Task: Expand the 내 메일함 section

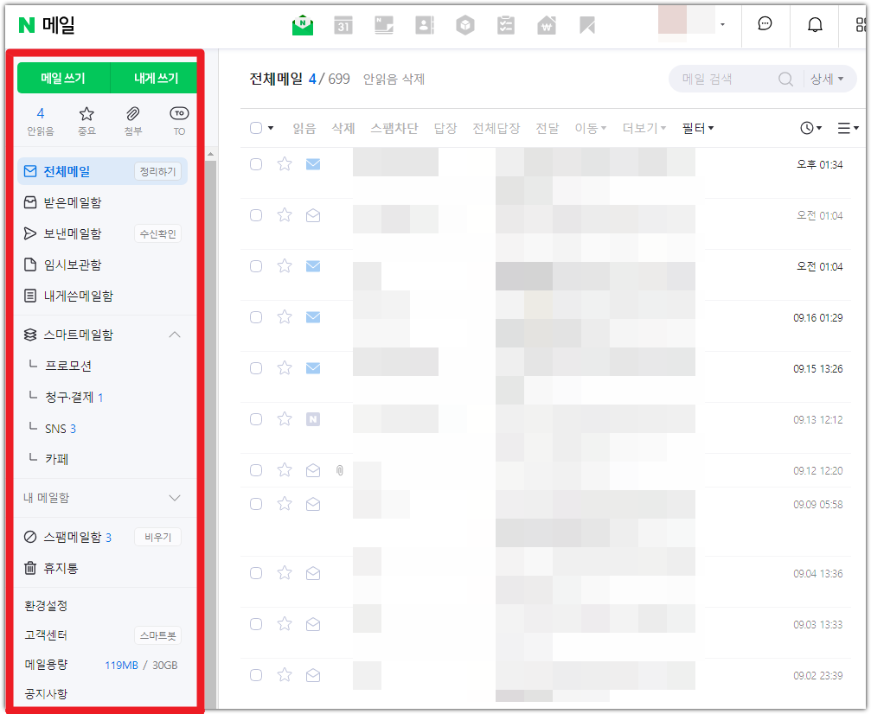Action: pyautogui.click(x=176, y=498)
